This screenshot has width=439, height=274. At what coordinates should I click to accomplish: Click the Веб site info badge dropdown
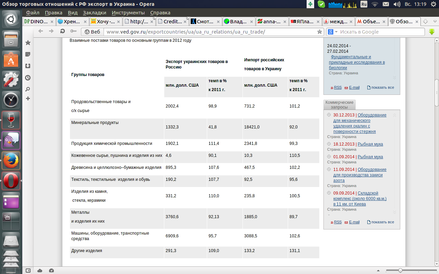tap(92, 32)
